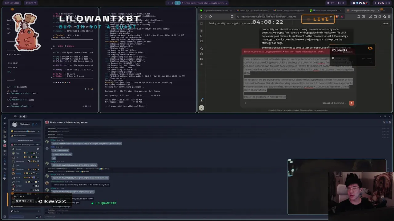Click the clock in the top bar
The height and width of the screenshot is (221, 394).
[x=32, y=3]
